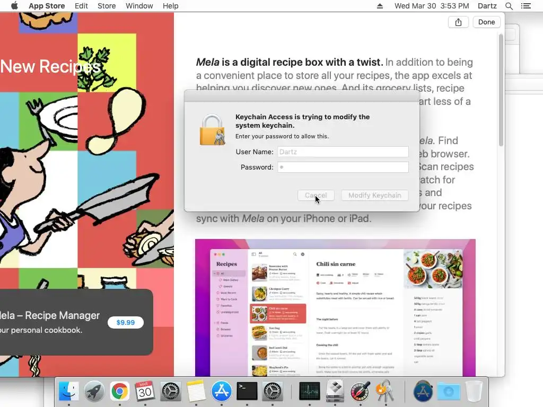
Task: Open the Calendar dock icon showing 30
Action: pos(145,391)
